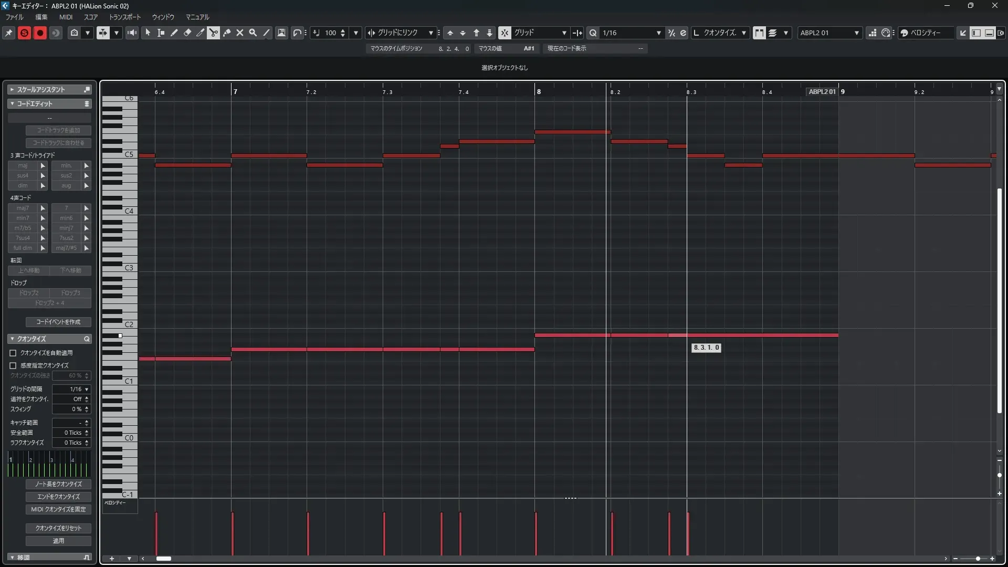Click the red Record in Editor button

(40, 33)
